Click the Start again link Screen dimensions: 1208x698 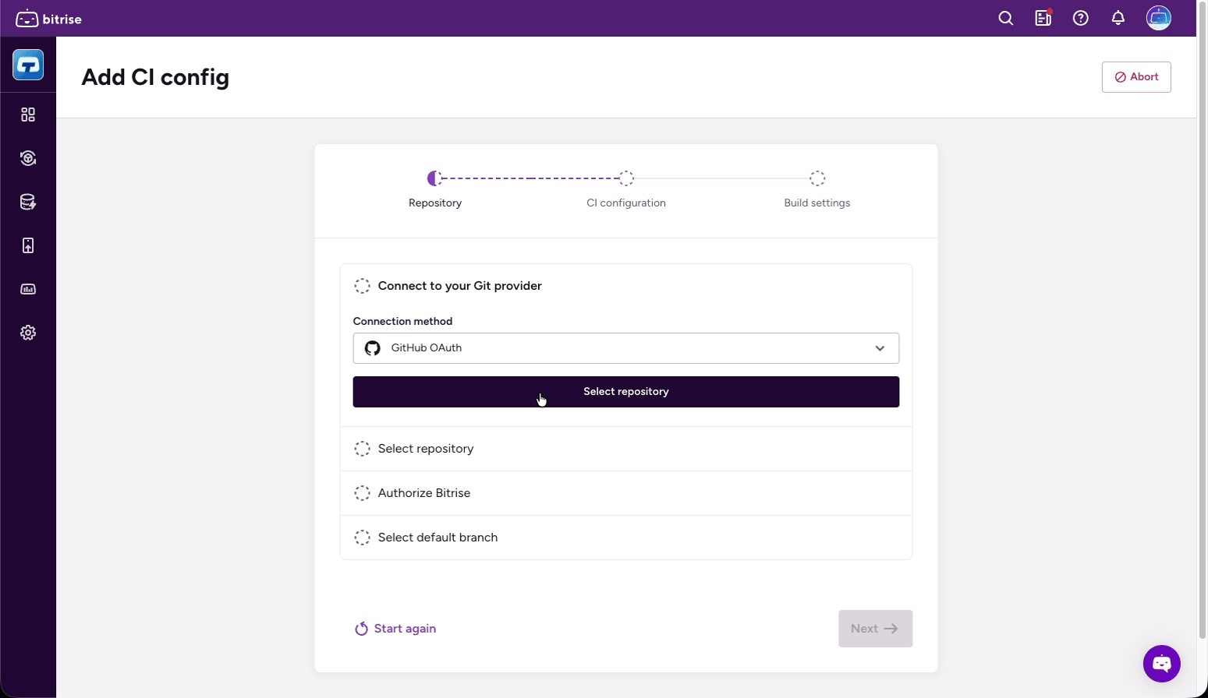click(395, 629)
